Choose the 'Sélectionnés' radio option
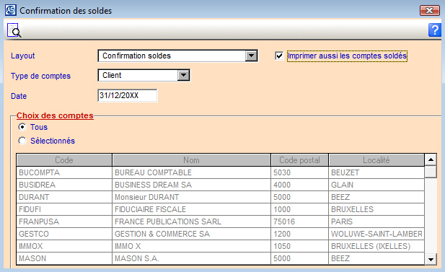 (x=22, y=141)
